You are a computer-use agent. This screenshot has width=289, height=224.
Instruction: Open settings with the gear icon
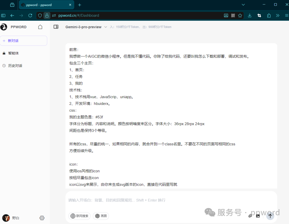click(x=42, y=218)
